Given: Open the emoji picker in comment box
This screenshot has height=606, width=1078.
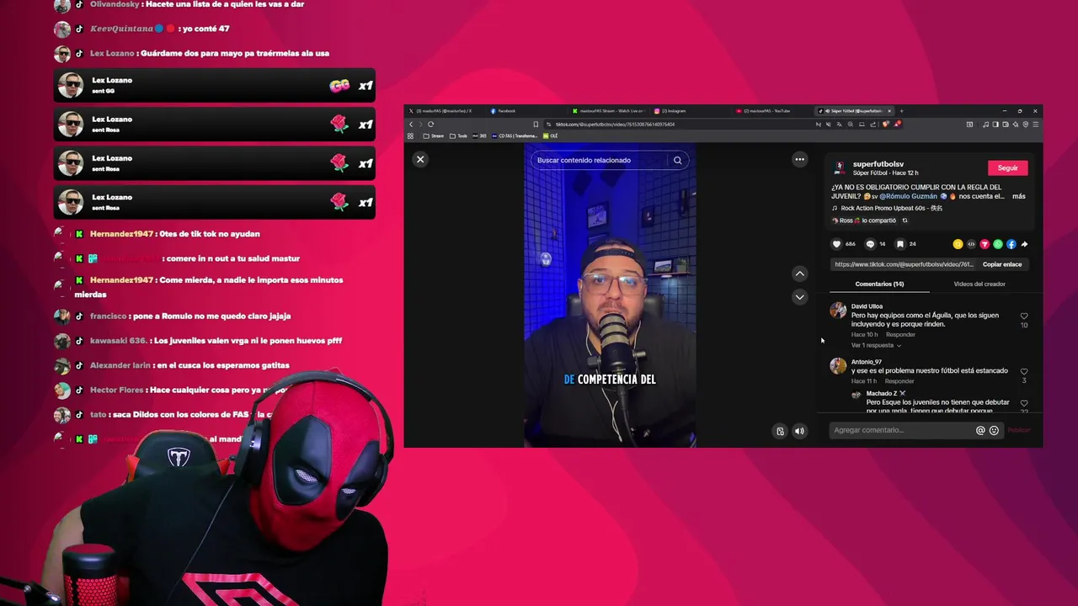Looking at the screenshot, I should [994, 430].
